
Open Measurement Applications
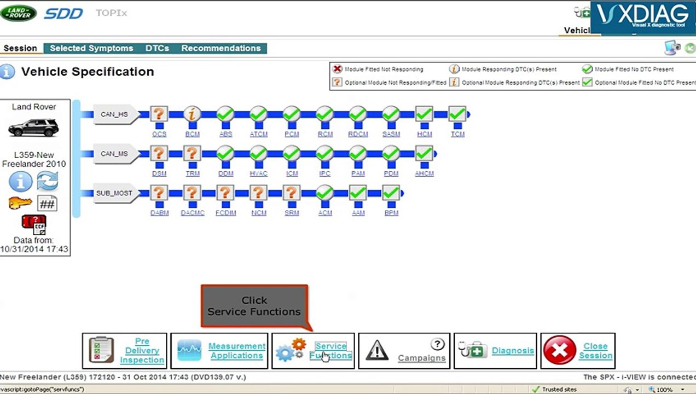coord(219,351)
